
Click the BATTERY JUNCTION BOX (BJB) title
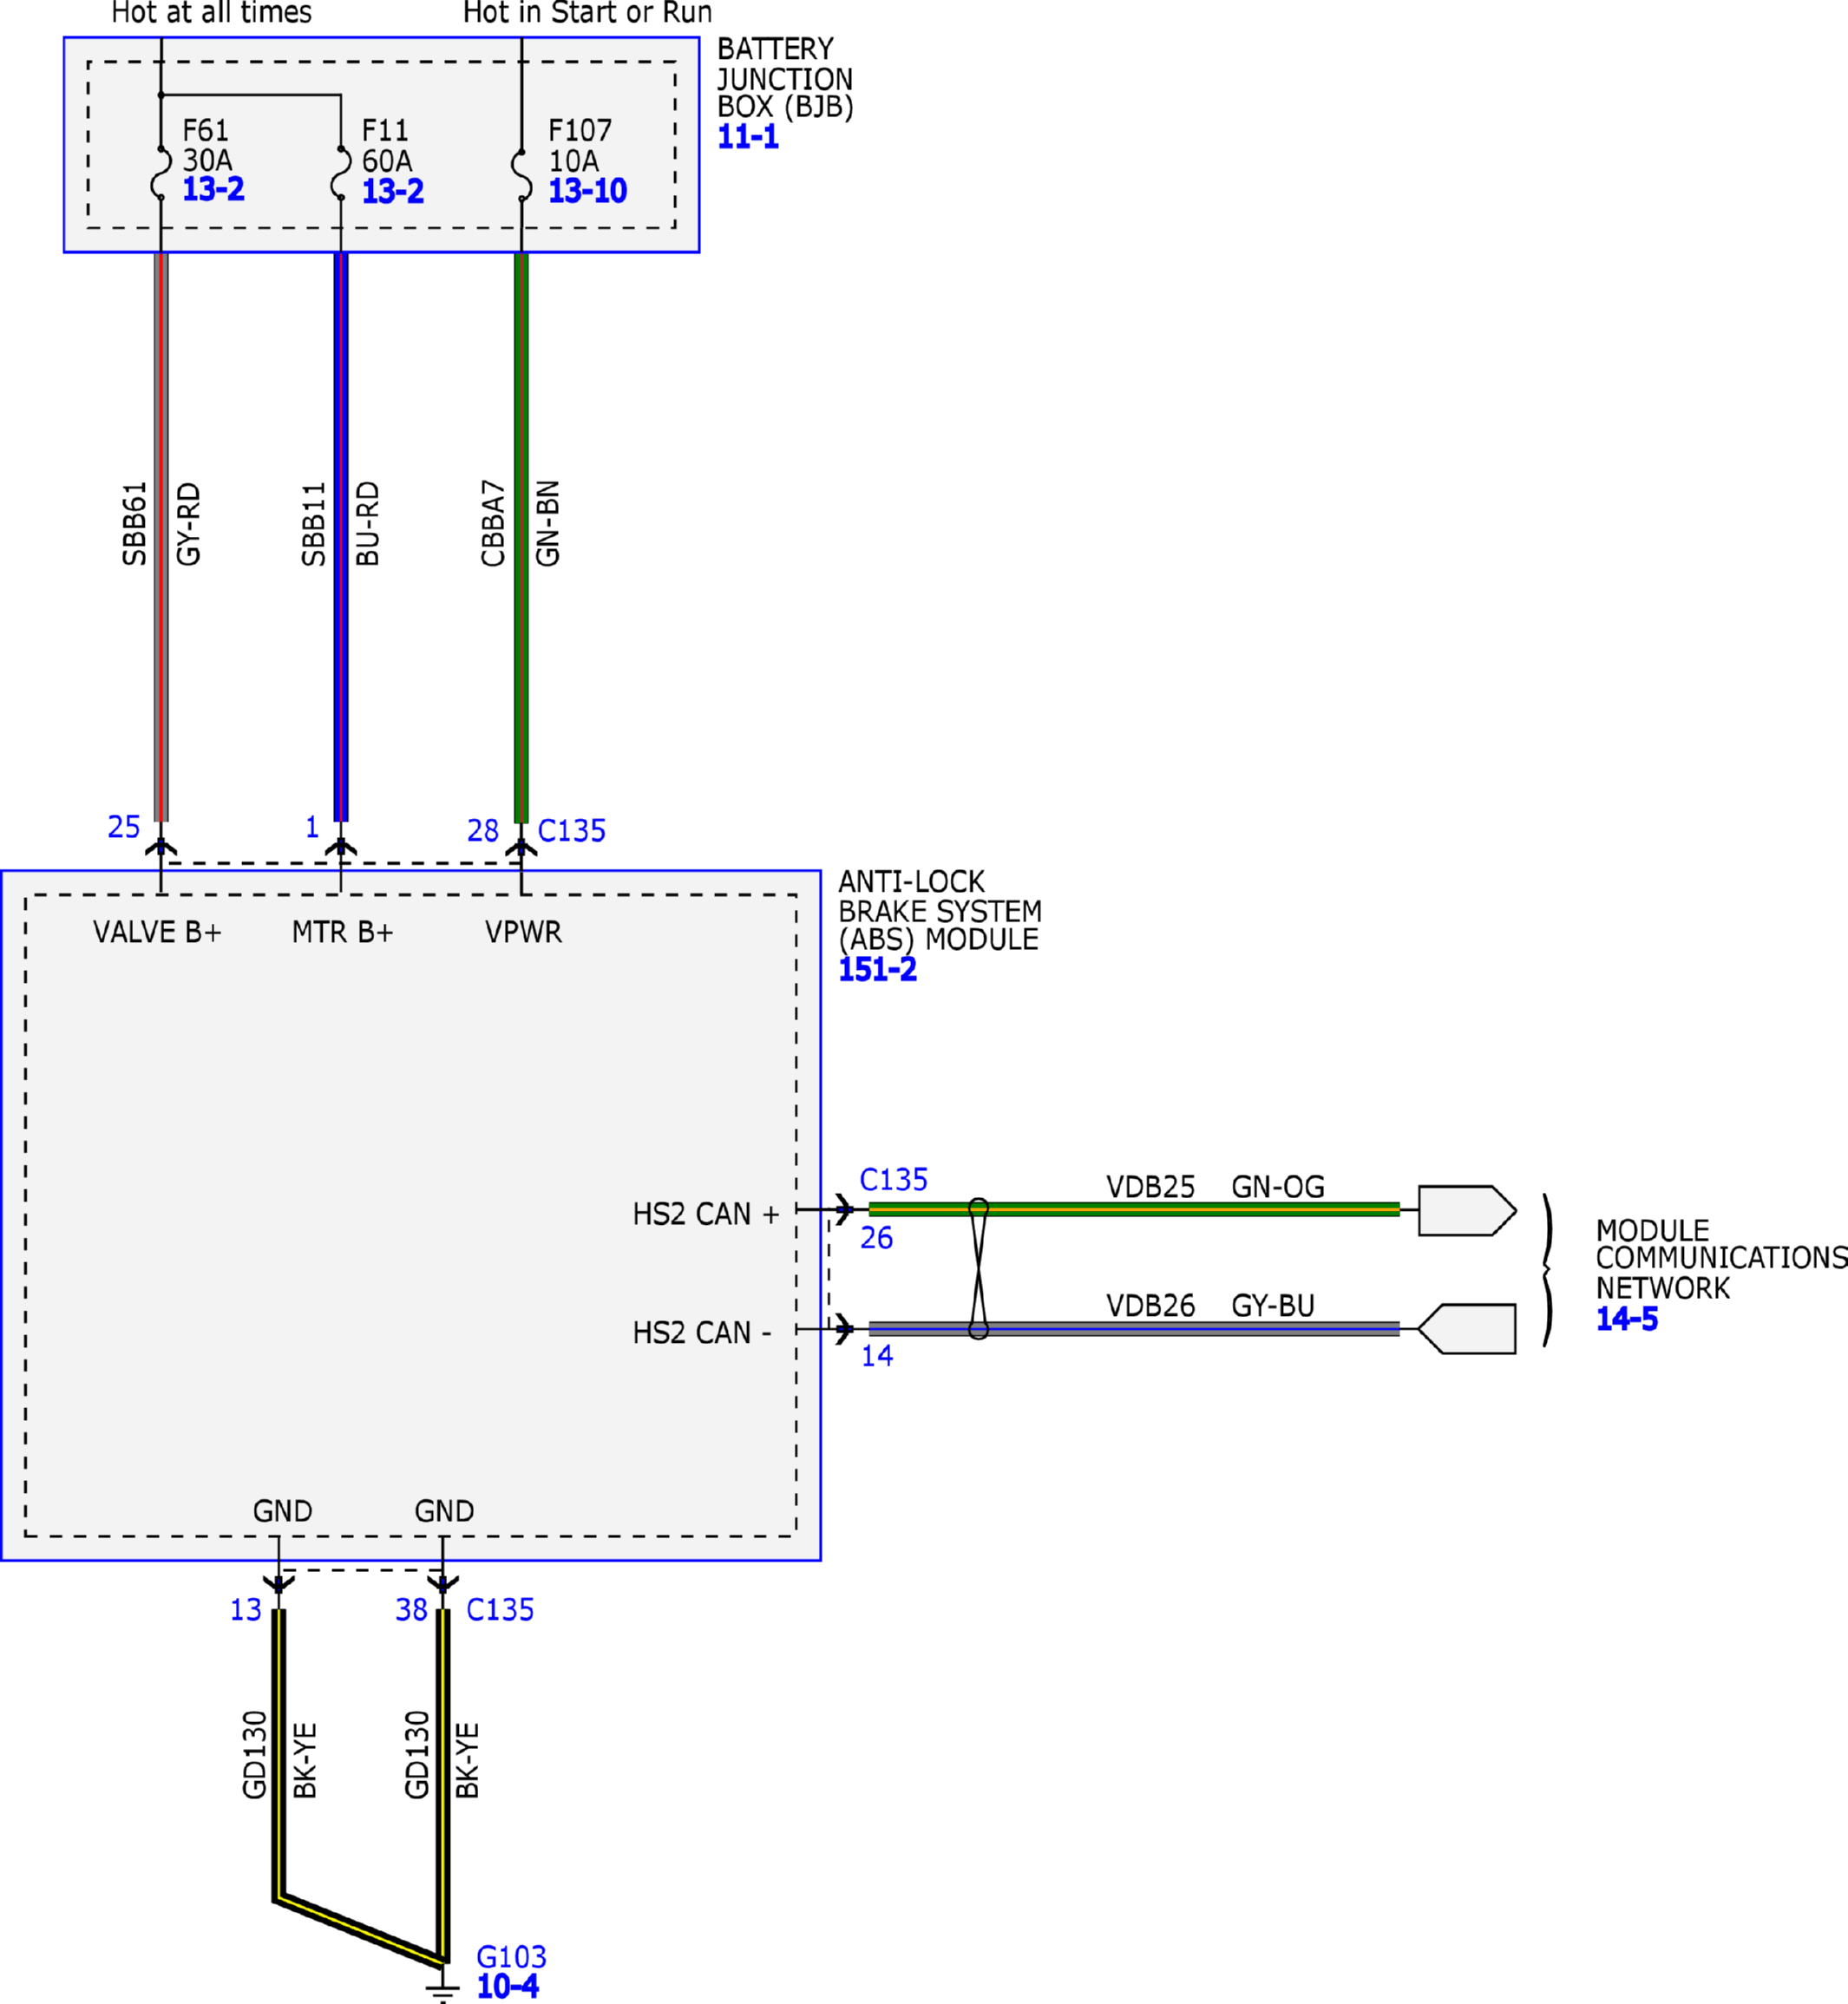(785, 78)
